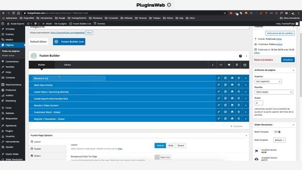Collapse the Atributos de página panel
Image resolution: width=302 pixels, height=170 pixels.
294,70
